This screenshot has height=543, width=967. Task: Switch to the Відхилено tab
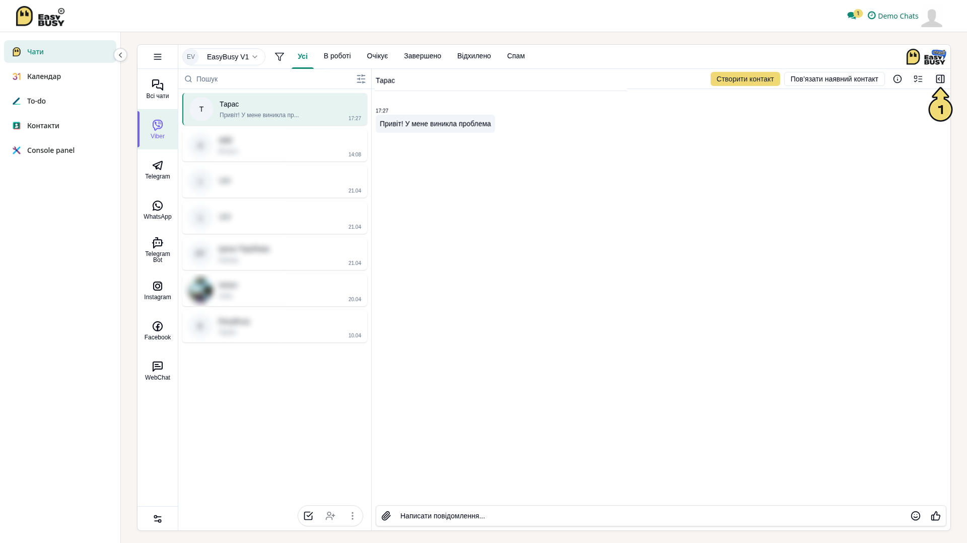(474, 56)
